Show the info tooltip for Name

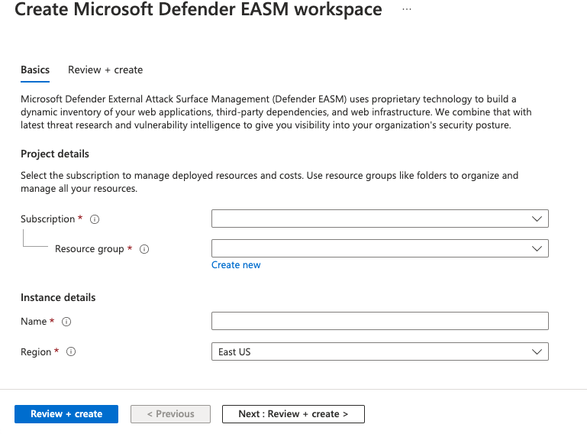click(x=66, y=322)
